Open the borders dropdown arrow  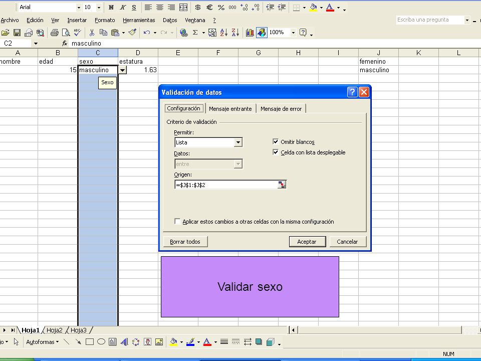click(x=304, y=8)
